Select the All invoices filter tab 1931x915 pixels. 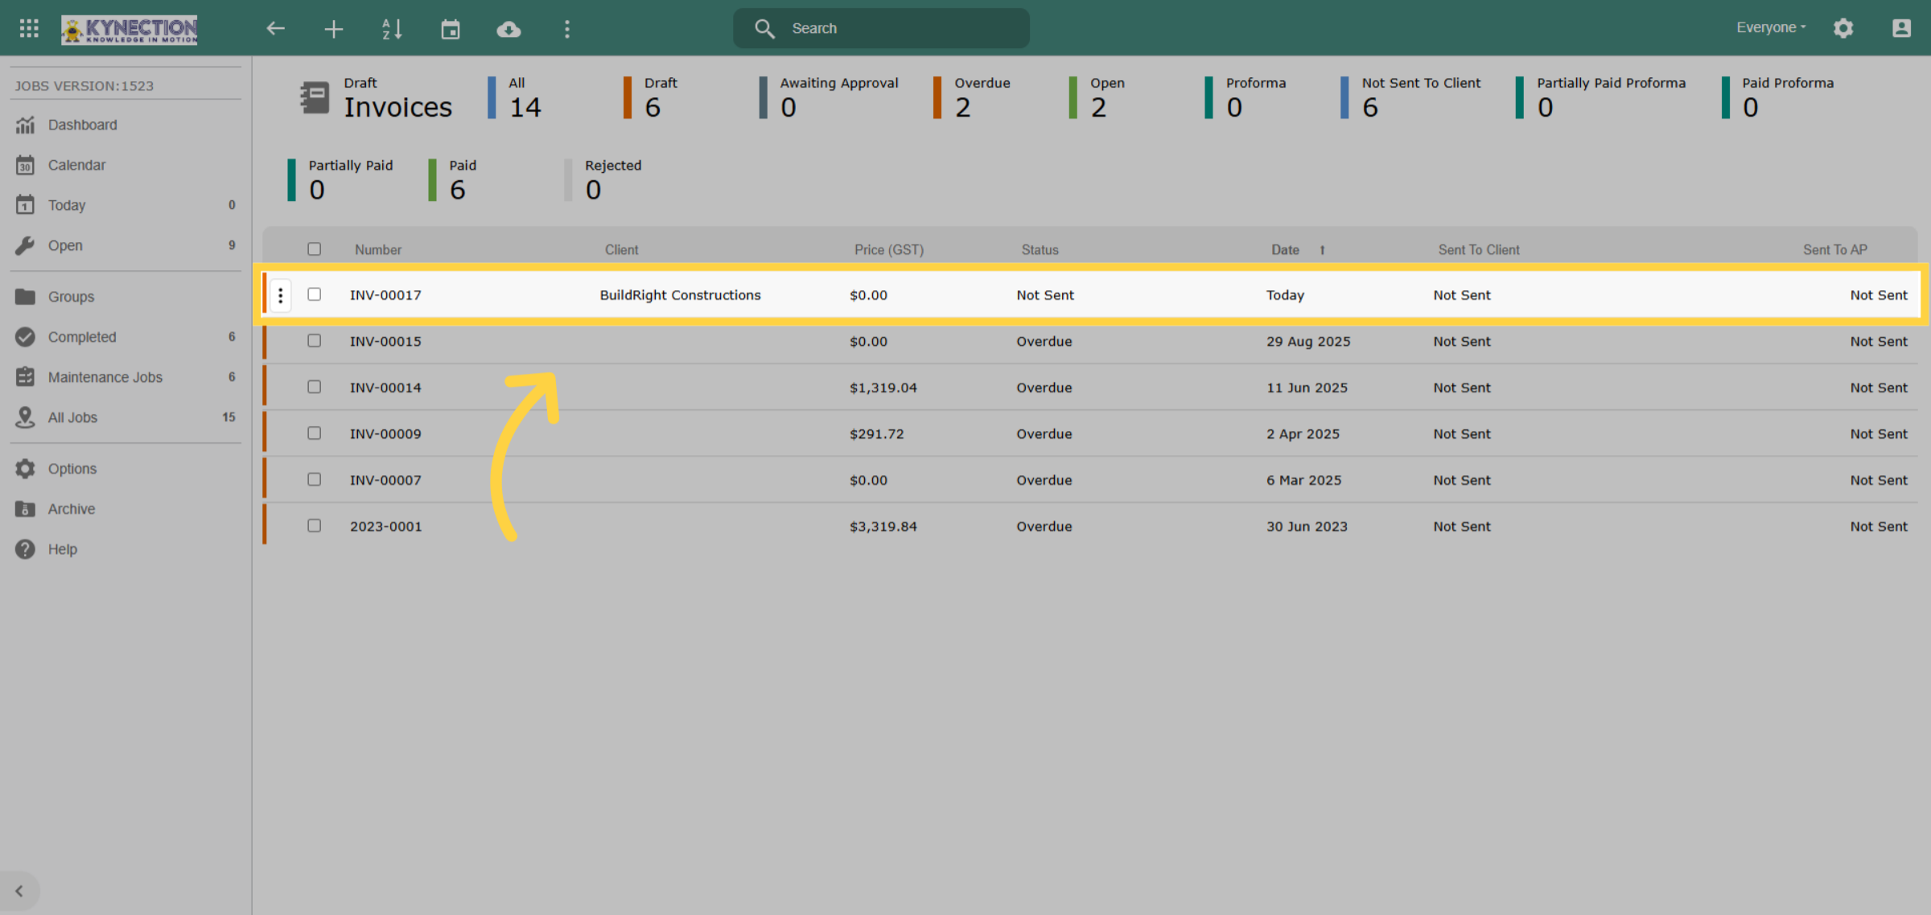click(x=517, y=97)
